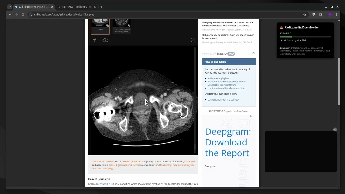The image size is (345, 194).
Task: Open the swirled appearance link
Action: tap(132, 162)
